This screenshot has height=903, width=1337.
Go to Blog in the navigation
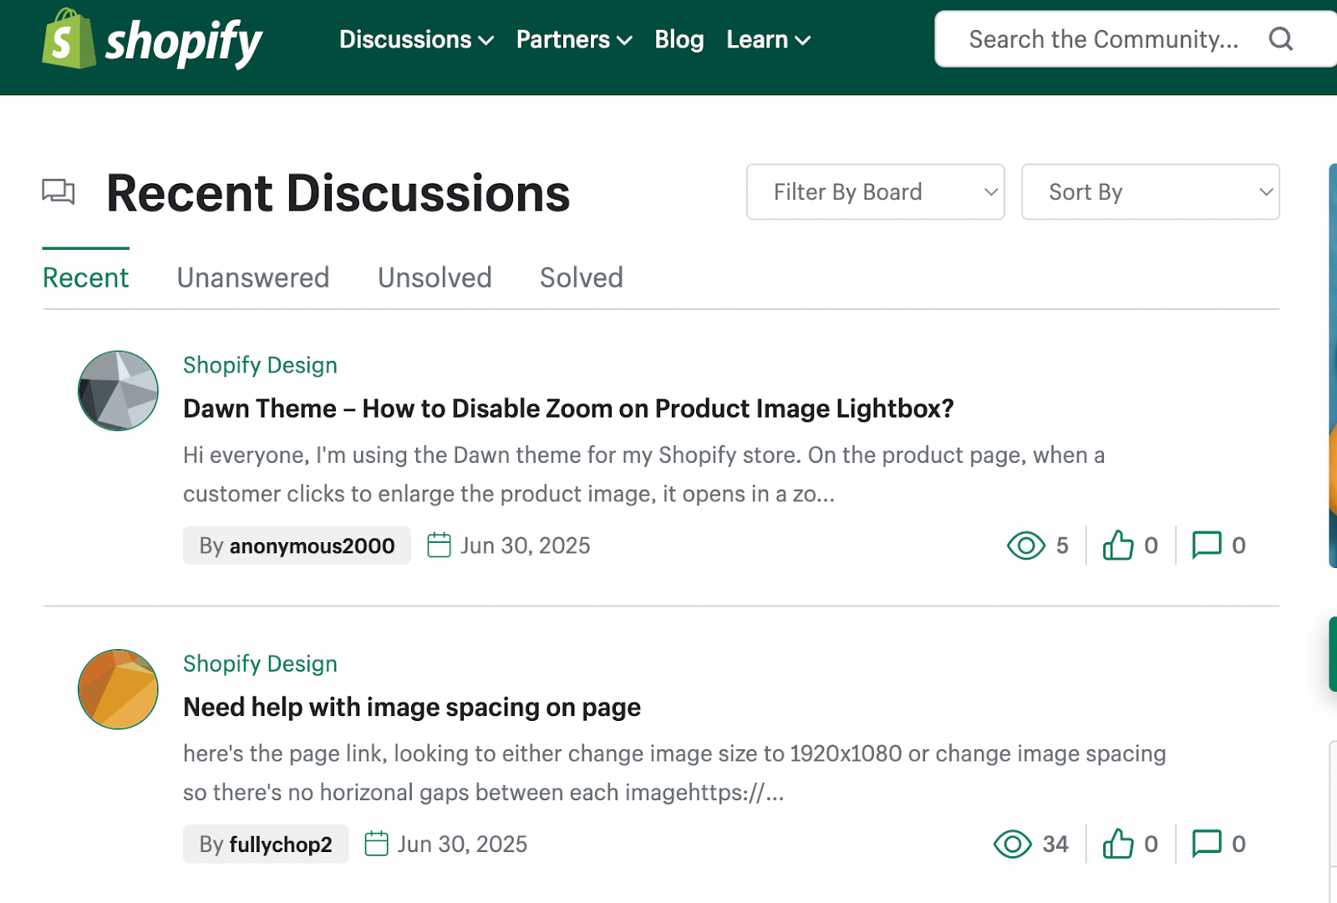pos(679,39)
